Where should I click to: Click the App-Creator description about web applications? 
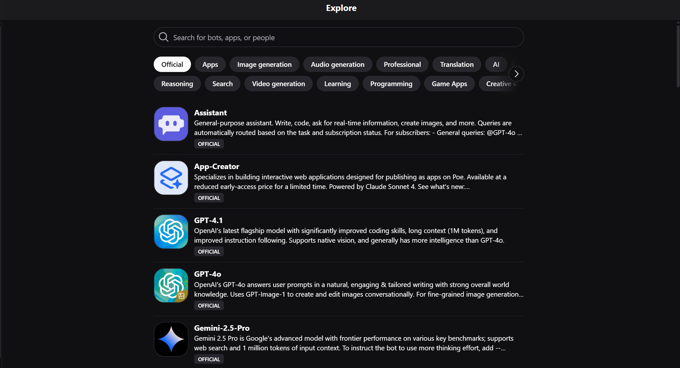pyautogui.click(x=350, y=182)
